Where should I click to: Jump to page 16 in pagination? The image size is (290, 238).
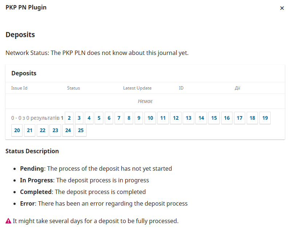point(227,118)
